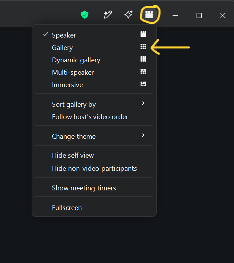Screen dimensions: 234x263
Task: Click the Dynamic gallery columns icon
Action: pyautogui.click(x=143, y=59)
